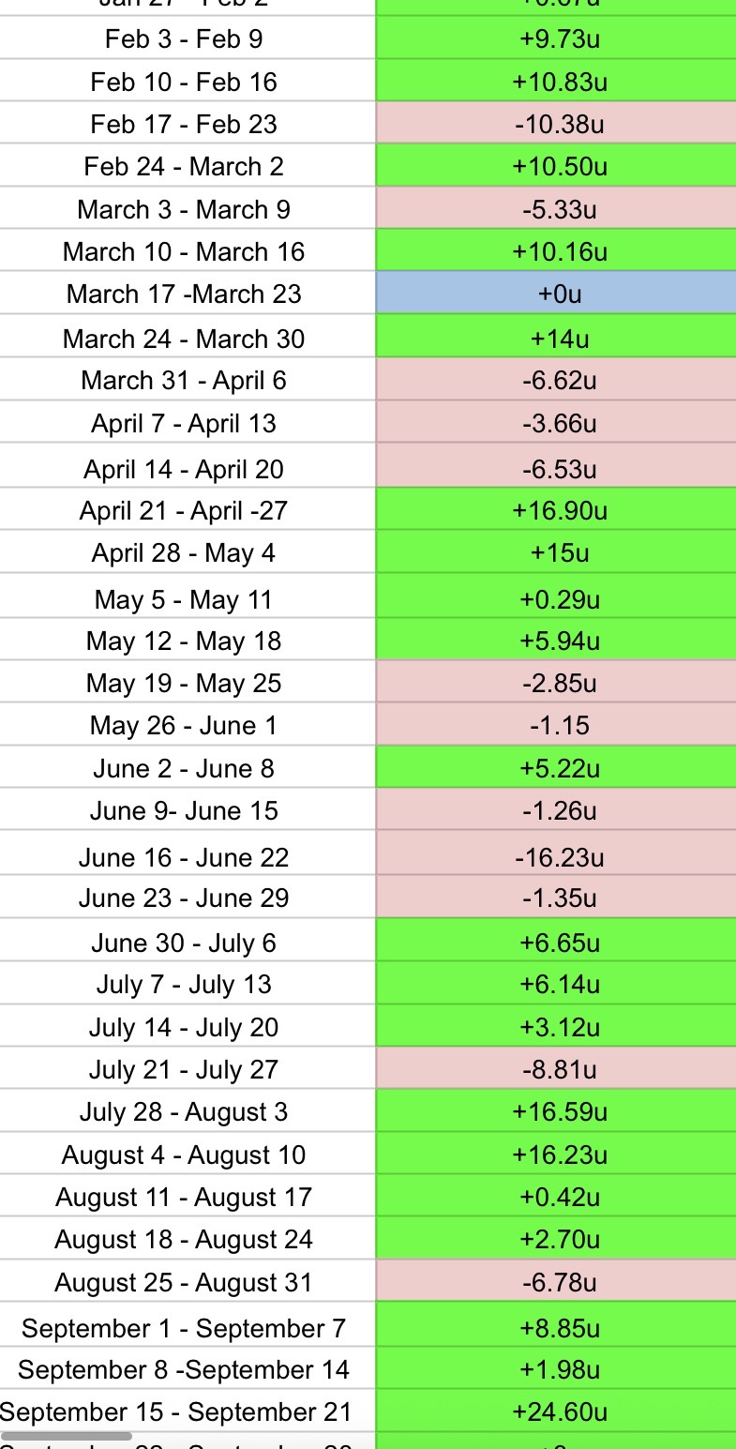Viewport: 736px width, 1449px height.
Task: Click the April 21 - April -27 cell
Action: pyautogui.click(x=184, y=510)
